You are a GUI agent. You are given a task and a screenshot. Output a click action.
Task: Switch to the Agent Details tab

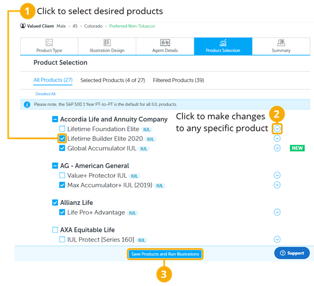pos(165,46)
